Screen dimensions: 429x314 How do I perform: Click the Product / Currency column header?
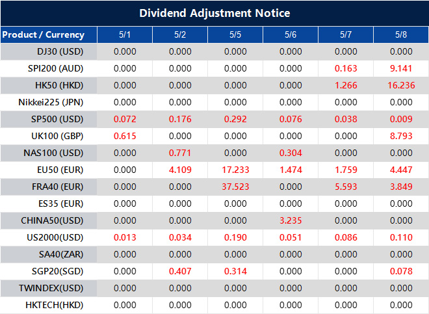click(43, 34)
